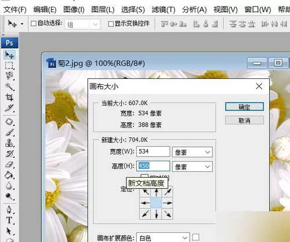Click Align Top Edges in options bar
Screen dimensions: 290x242
coord(164,24)
